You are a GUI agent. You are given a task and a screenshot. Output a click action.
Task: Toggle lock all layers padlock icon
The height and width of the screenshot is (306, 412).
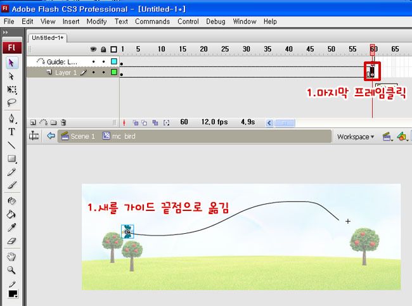point(103,49)
